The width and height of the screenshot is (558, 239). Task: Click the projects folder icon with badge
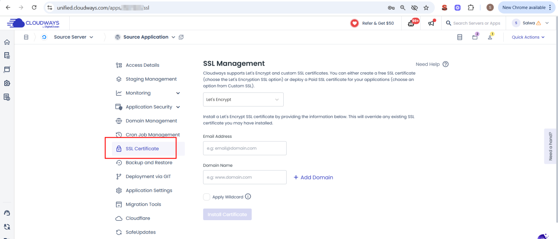475,37
